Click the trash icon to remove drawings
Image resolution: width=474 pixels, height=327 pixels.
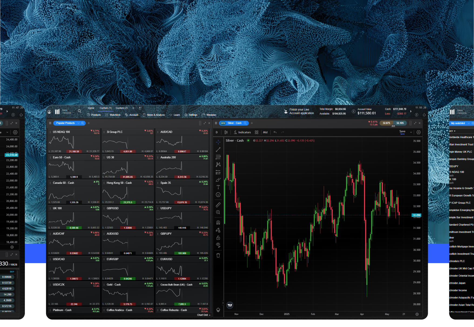[x=218, y=255]
